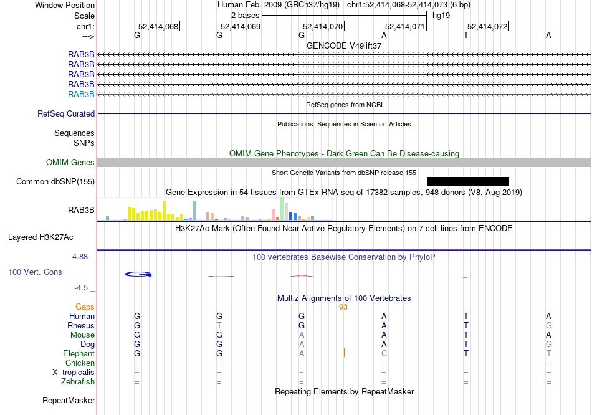Select the X_tropicalis alignment row label
The image size is (592, 415).
tap(74, 373)
